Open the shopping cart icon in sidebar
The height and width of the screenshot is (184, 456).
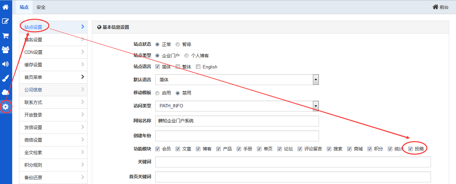coord(5,36)
